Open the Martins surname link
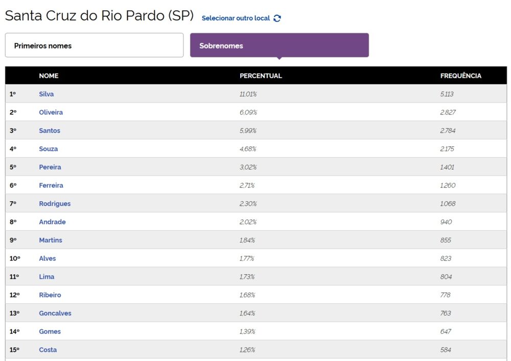The width and height of the screenshot is (511, 361). point(51,240)
